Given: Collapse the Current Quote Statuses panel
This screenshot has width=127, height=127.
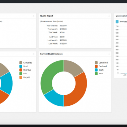Looking at the screenshot, I should [x=109, y=54].
